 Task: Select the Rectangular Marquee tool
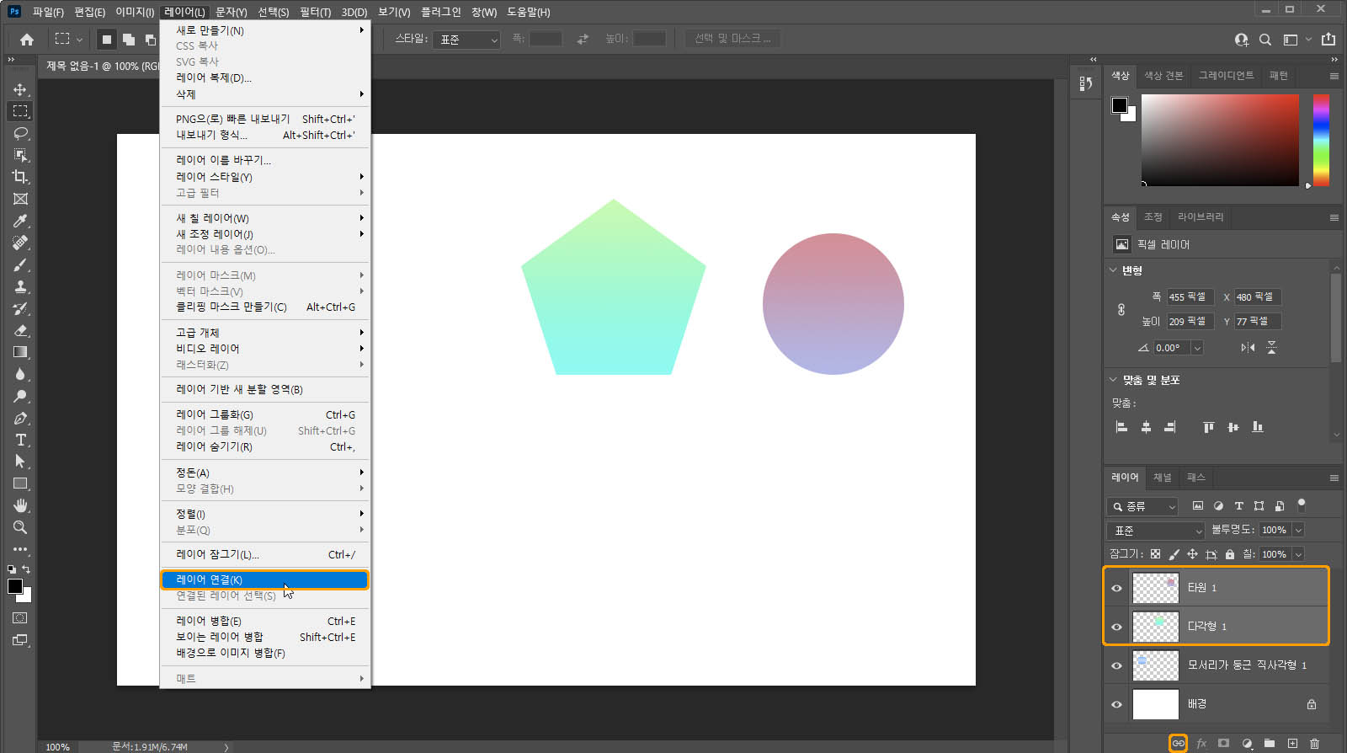pos(20,111)
